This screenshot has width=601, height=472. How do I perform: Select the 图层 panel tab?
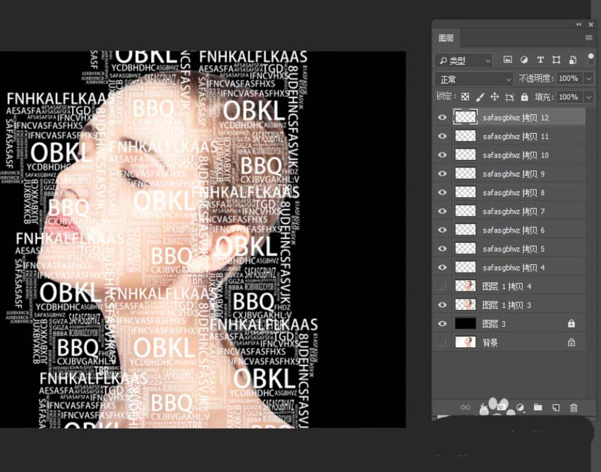447,38
